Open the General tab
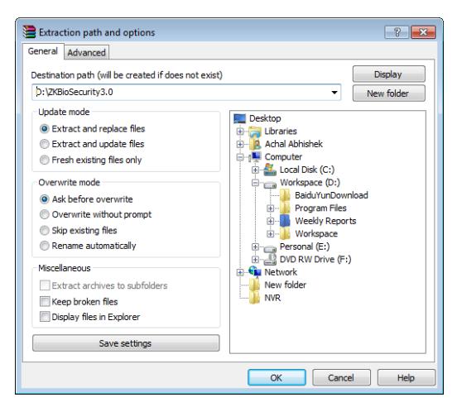 (43, 51)
